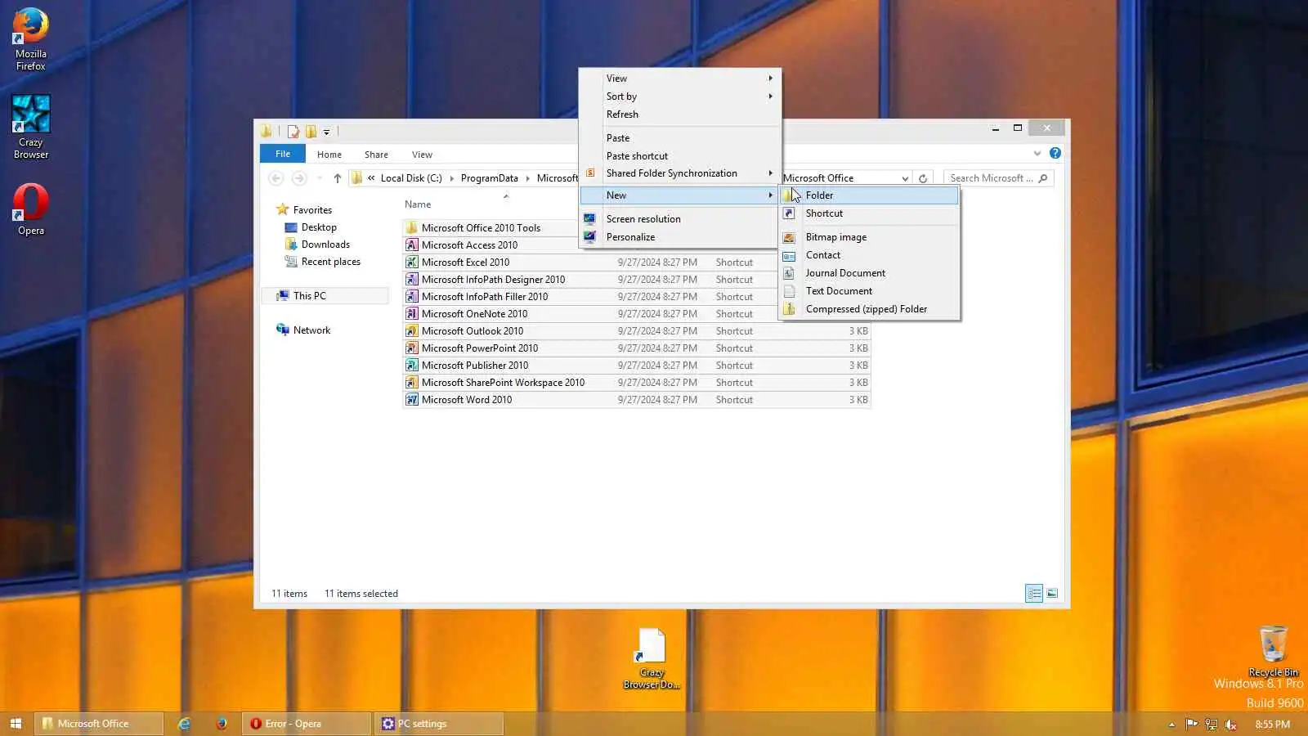This screenshot has height=736, width=1308.
Task: Open Internet Explorer from the taskbar
Action: [184, 724]
